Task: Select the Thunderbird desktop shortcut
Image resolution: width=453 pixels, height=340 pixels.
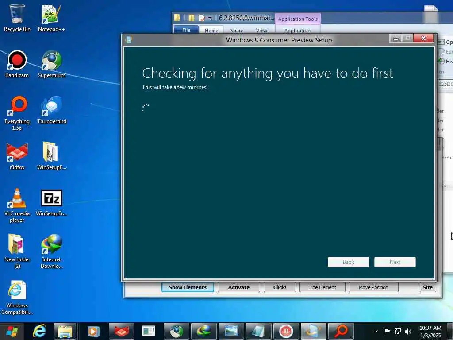Action: point(51,110)
